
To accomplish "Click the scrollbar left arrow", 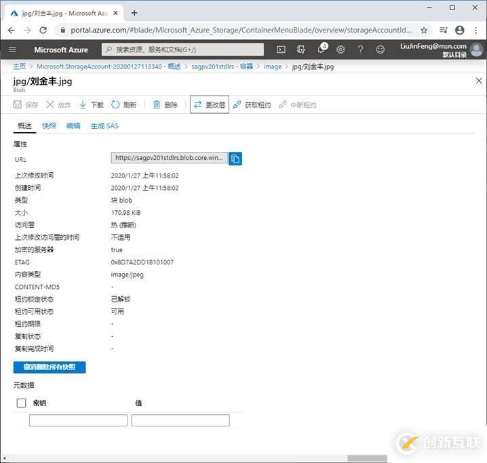I will 4,458.
